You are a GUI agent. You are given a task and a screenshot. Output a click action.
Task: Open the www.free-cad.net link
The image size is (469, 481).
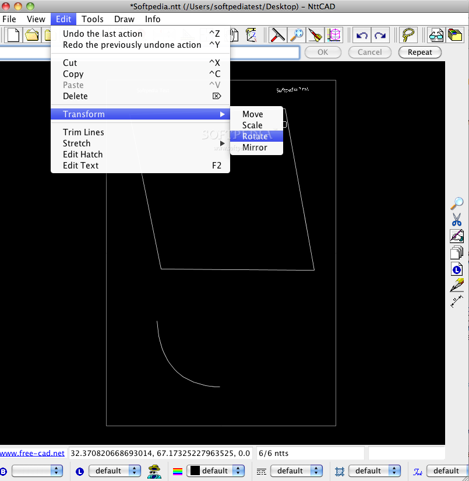point(32,453)
